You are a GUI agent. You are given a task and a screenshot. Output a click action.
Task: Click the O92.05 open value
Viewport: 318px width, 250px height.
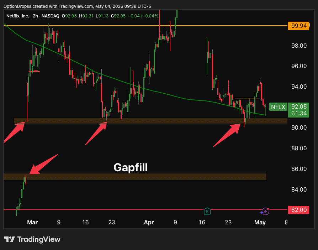(x=69, y=16)
